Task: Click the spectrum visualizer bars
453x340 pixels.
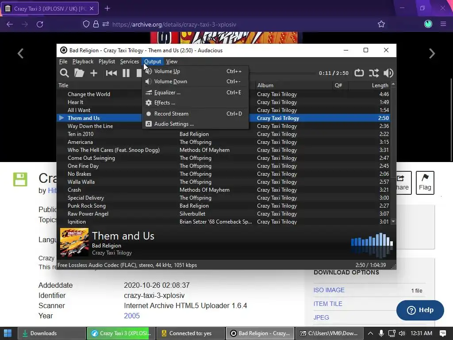Action: tap(372, 245)
